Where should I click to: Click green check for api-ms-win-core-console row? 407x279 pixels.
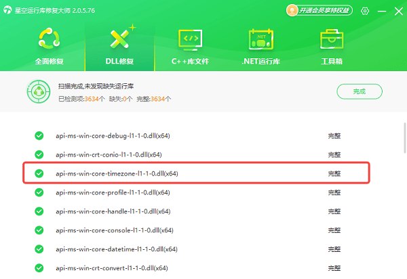(39, 230)
